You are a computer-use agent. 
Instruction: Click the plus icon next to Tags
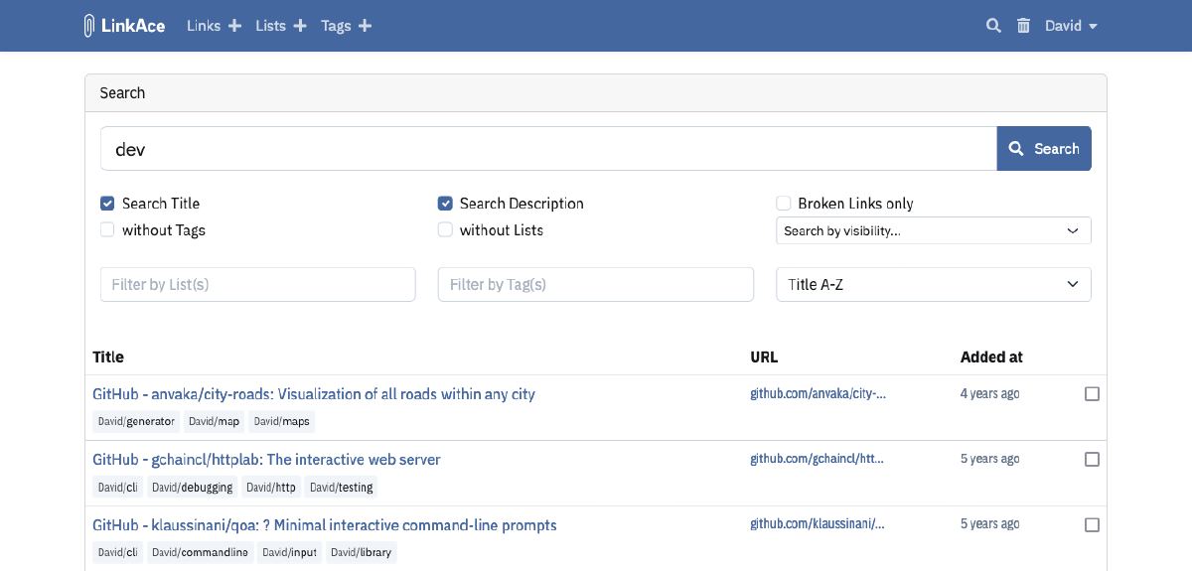point(365,26)
